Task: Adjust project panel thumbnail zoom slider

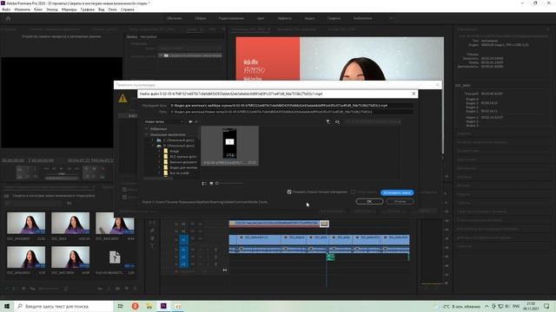Action: pyautogui.click(x=50, y=289)
